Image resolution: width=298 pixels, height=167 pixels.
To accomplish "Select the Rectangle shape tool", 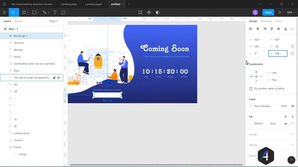I will pyautogui.click(x=34, y=13).
